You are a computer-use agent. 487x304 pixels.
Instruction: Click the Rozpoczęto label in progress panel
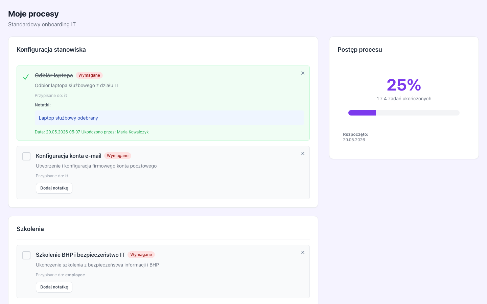[x=355, y=134]
